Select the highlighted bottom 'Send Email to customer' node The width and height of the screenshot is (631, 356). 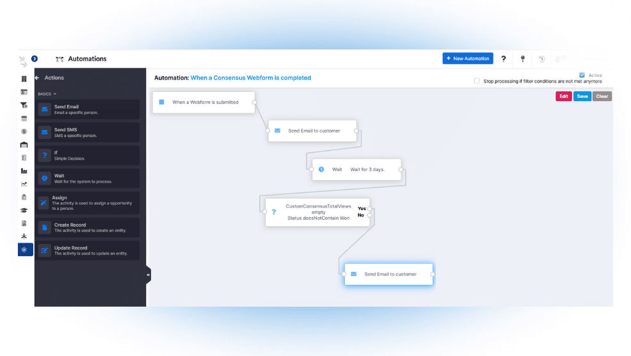point(388,274)
